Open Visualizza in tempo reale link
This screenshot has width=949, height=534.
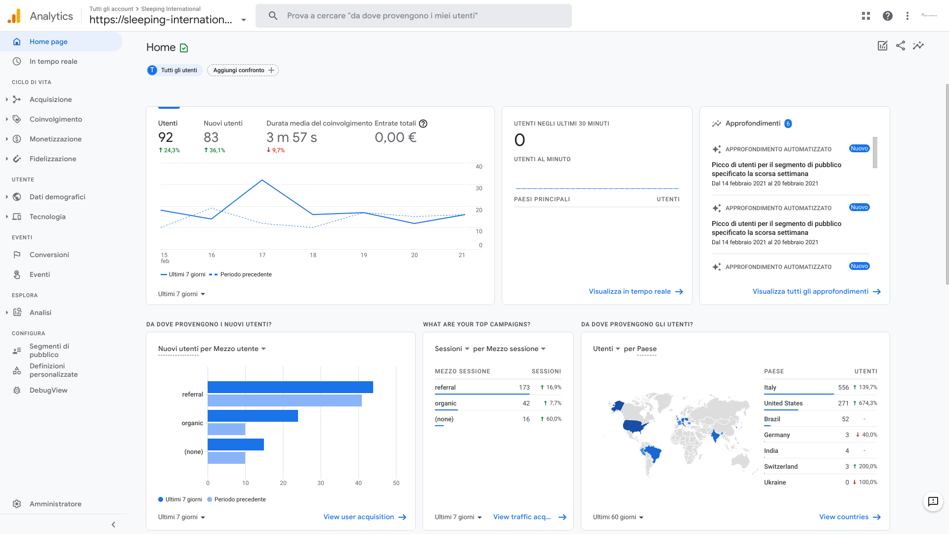(636, 292)
